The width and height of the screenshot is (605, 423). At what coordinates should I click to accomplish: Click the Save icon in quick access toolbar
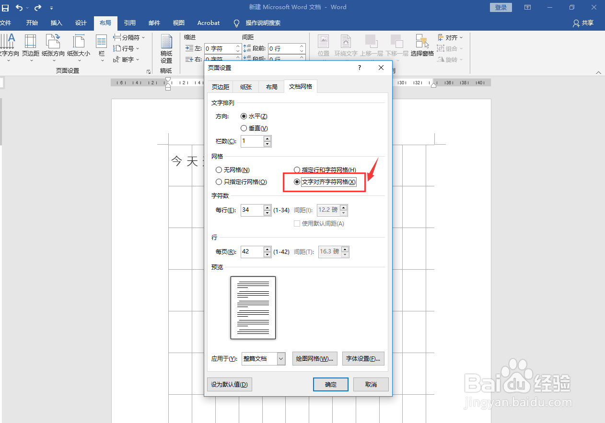pos(5,8)
